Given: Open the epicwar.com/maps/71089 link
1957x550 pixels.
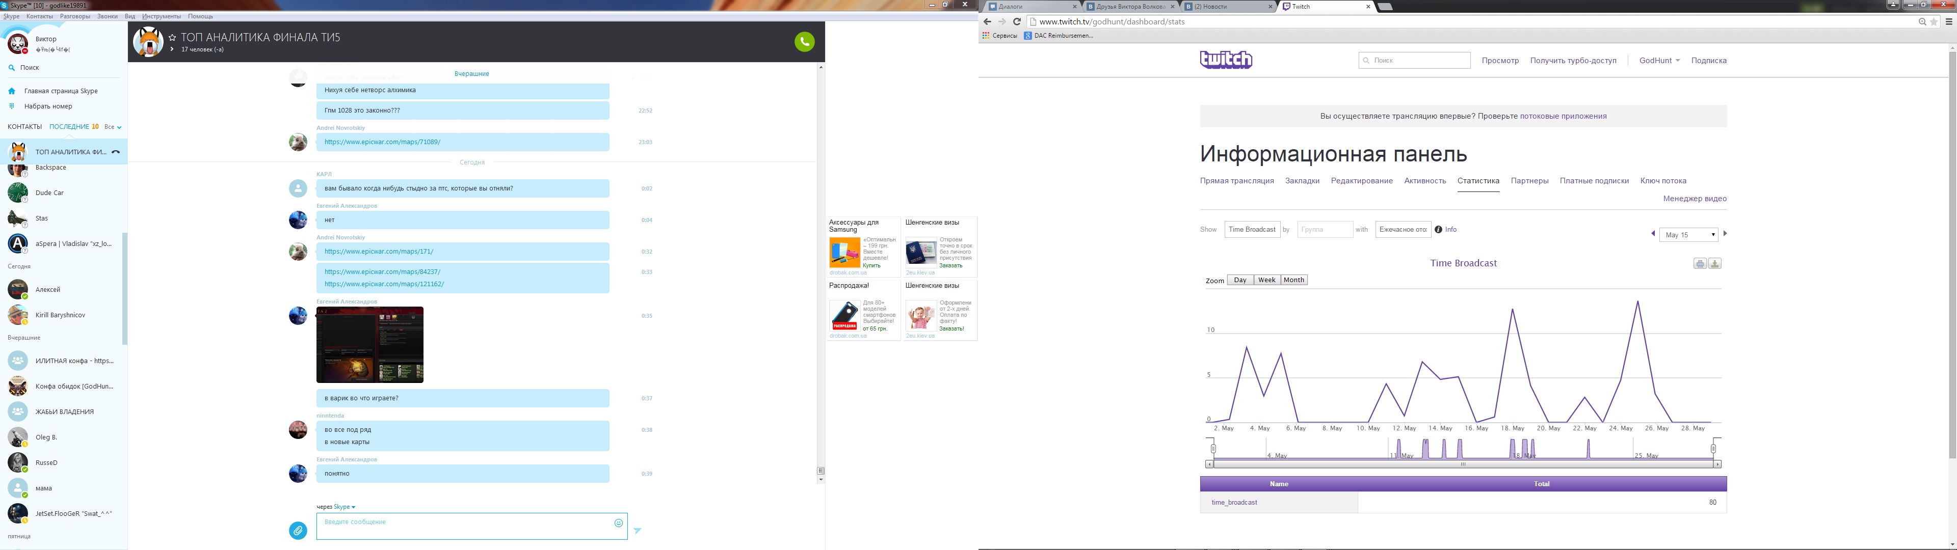Looking at the screenshot, I should (382, 142).
